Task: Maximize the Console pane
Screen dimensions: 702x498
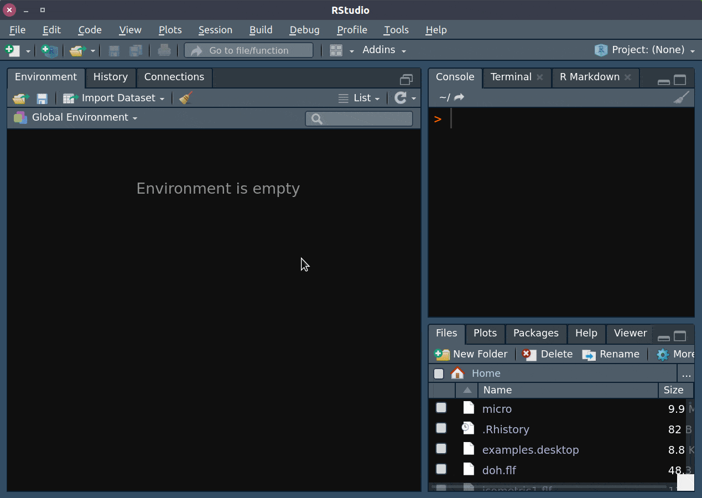Action: (680, 80)
